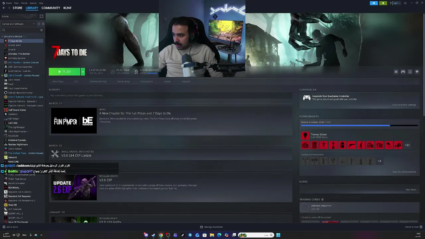
Task: Open Discord from the taskbar
Action: (x=146, y=235)
